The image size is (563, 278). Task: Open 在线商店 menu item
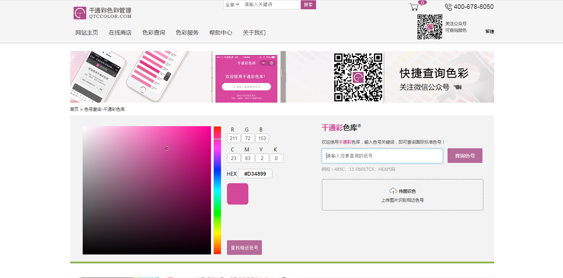[120, 32]
